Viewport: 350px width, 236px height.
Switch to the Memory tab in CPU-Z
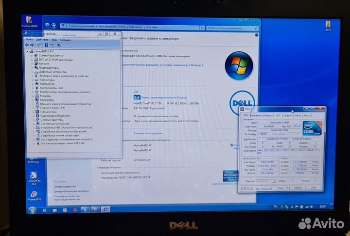(268, 115)
